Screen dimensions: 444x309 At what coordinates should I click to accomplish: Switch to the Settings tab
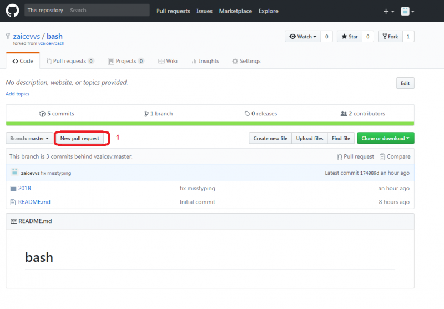(x=246, y=61)
